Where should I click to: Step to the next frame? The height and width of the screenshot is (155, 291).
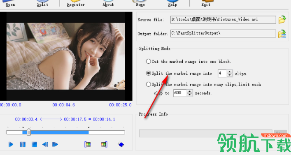[55, 144]
